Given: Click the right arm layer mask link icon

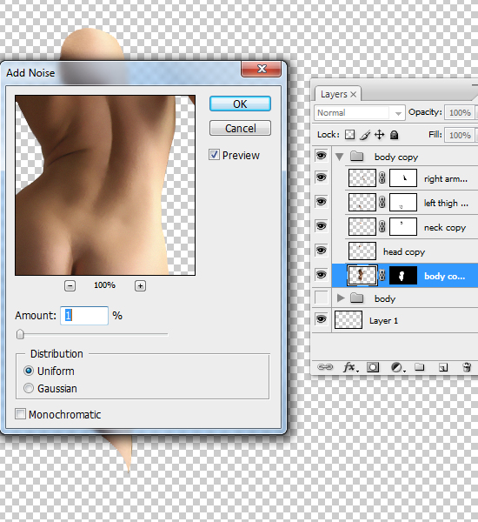Looking at the screenshot, I should [x=382, y=177].
